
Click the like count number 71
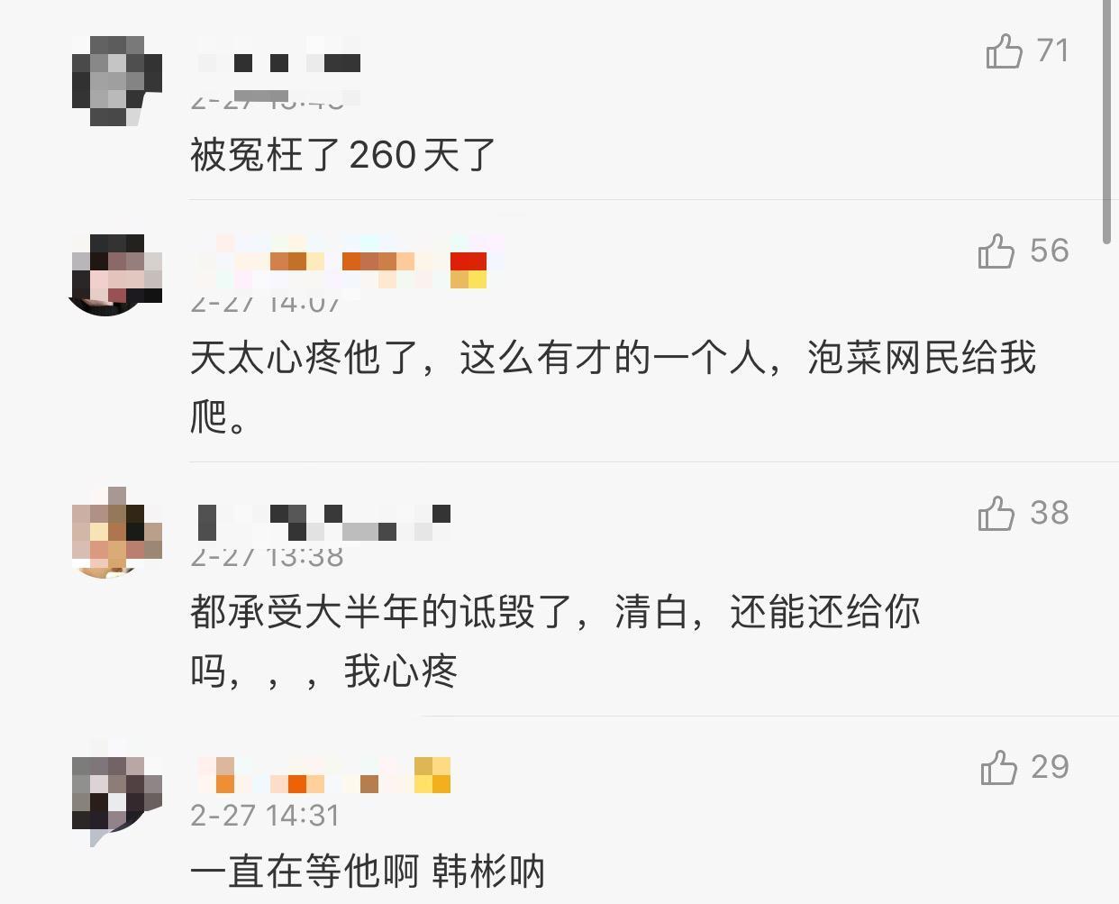point(1052,50)
